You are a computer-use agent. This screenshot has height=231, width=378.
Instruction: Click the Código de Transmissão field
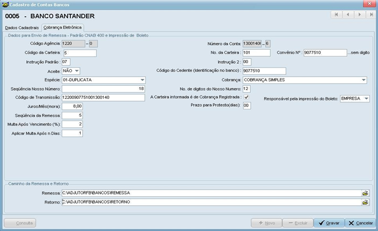pos(103,98)
